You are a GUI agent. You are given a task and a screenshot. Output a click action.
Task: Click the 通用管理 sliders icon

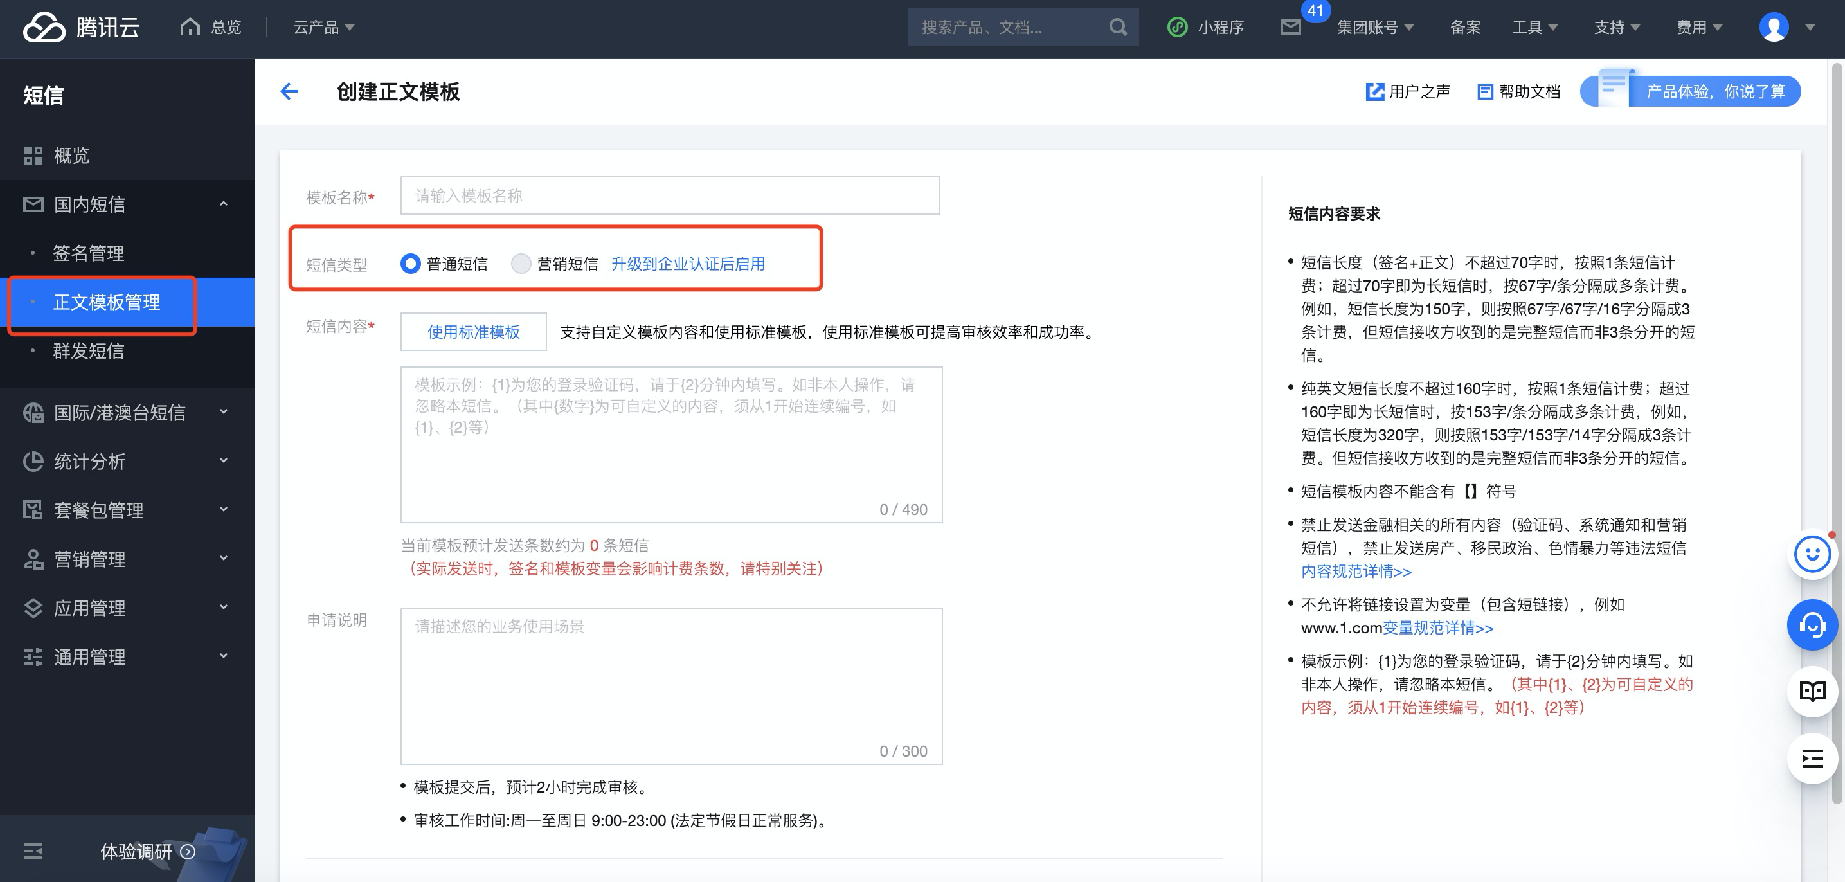33,656
